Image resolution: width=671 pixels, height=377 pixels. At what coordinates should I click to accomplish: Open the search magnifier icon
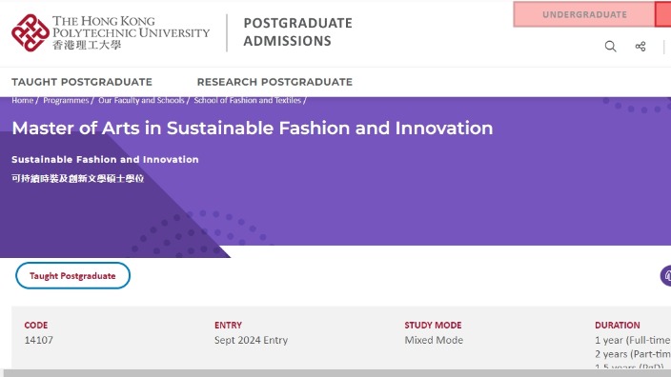pyautogui.click(x=611, y=46)
